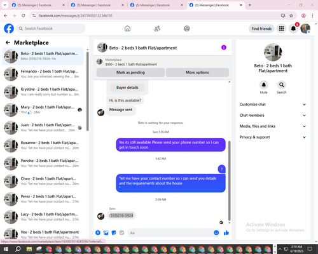
Task: Open Lucy conversation in chat list
Action: tap(43, 217)
